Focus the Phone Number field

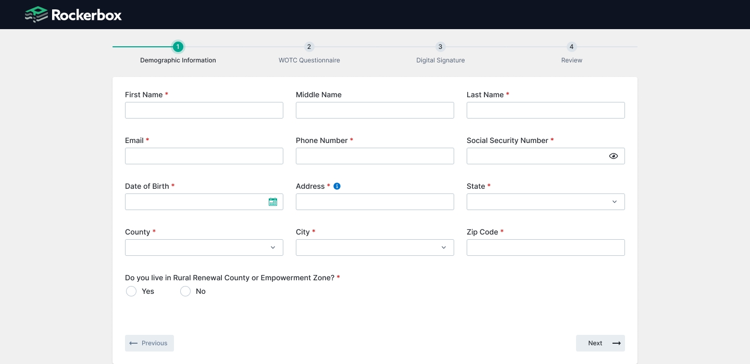pos(374,156)
